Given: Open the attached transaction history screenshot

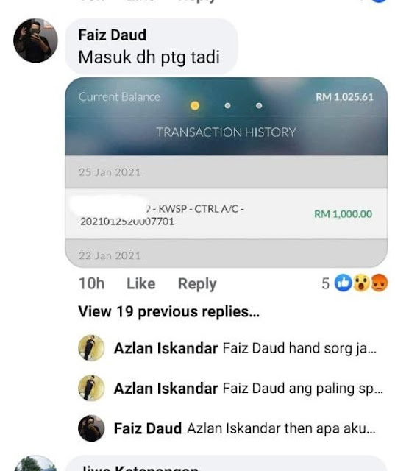Looking at the screenshot, I should point(227,172).
